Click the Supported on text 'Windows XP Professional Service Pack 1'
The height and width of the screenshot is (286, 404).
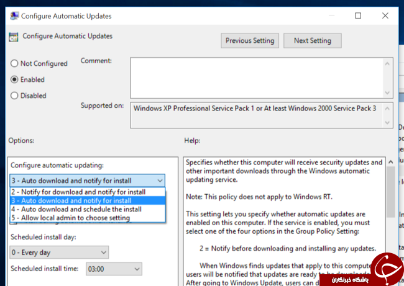193,109
